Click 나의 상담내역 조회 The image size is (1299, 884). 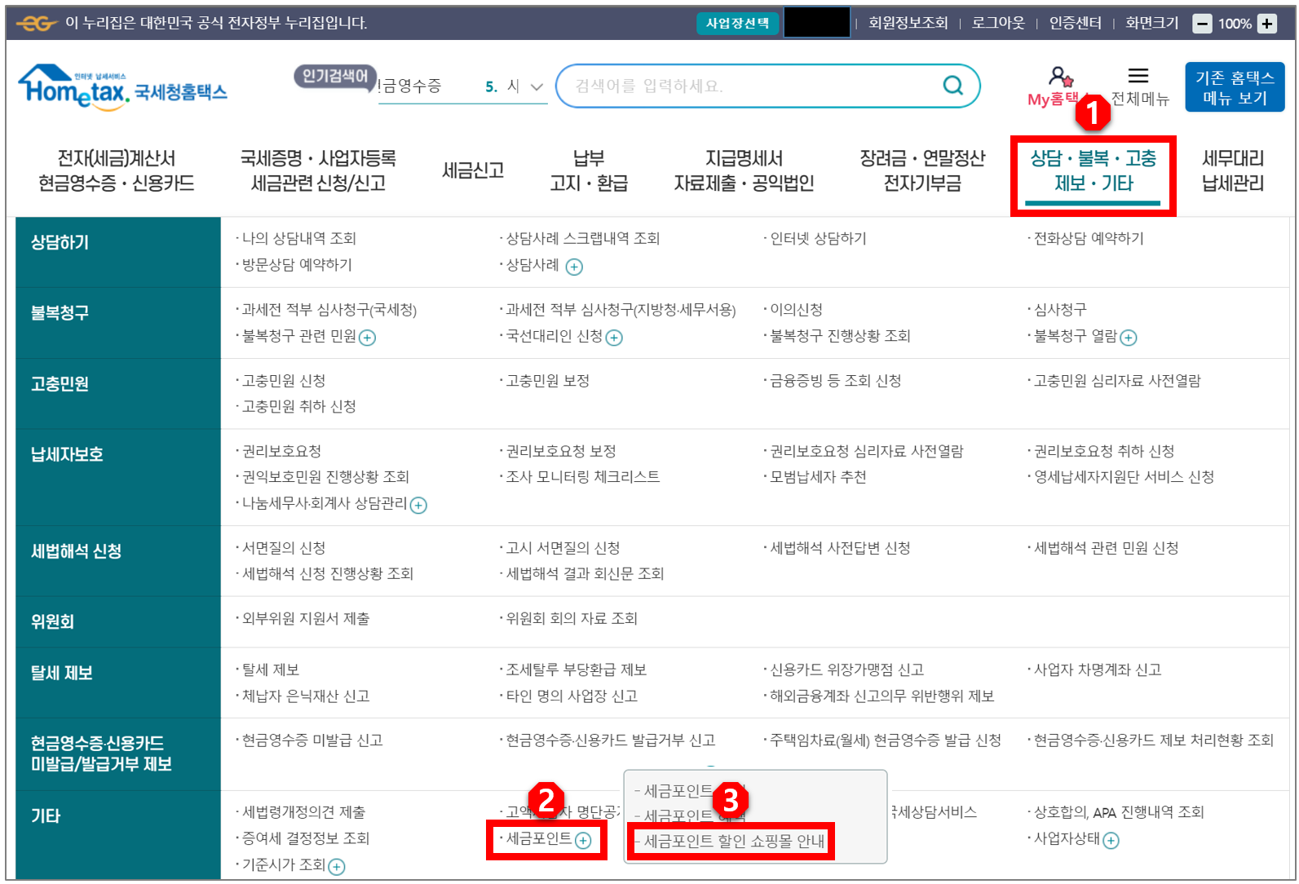pos(299,239)
